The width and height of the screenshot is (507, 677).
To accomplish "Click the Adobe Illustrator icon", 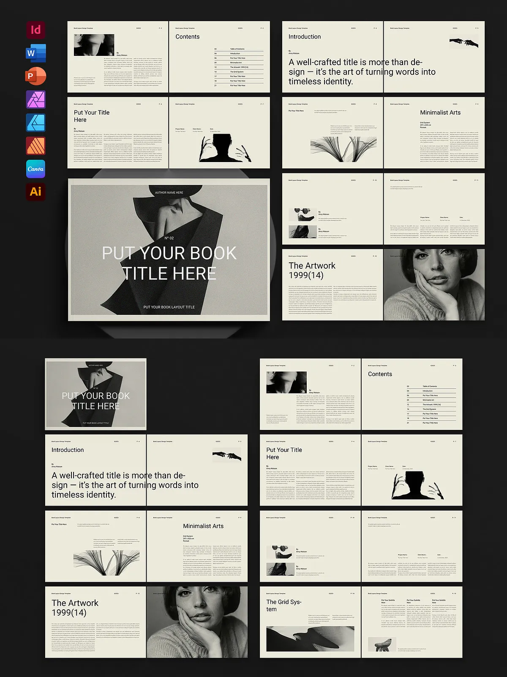I will coord(36,192).
